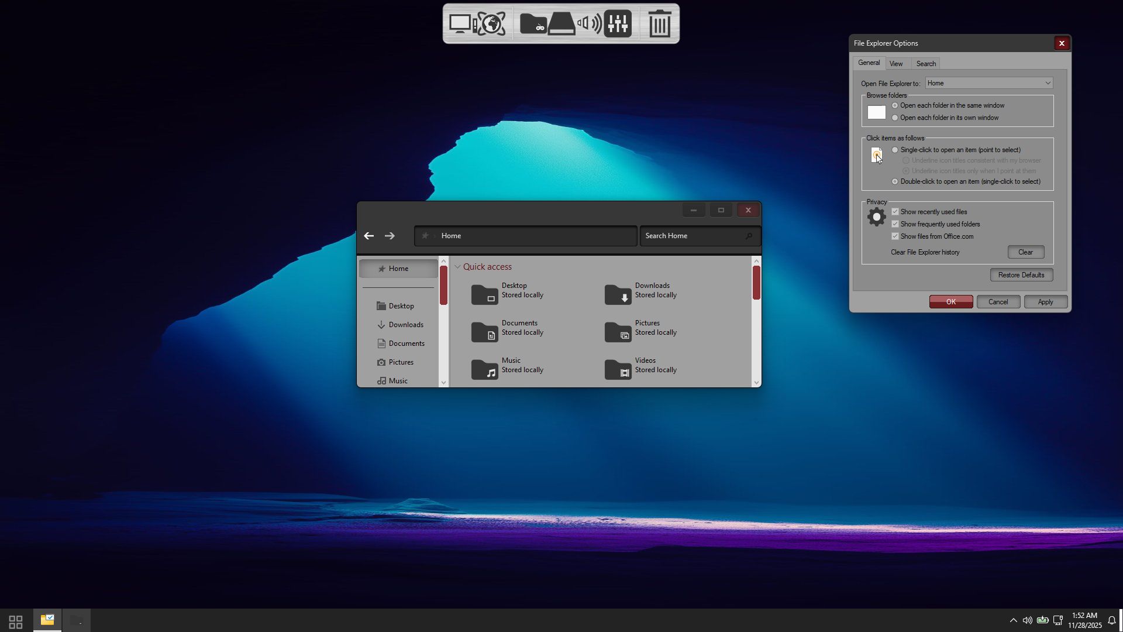
Task: Uncheck Show recently used files
Action: tap(895, 212)
